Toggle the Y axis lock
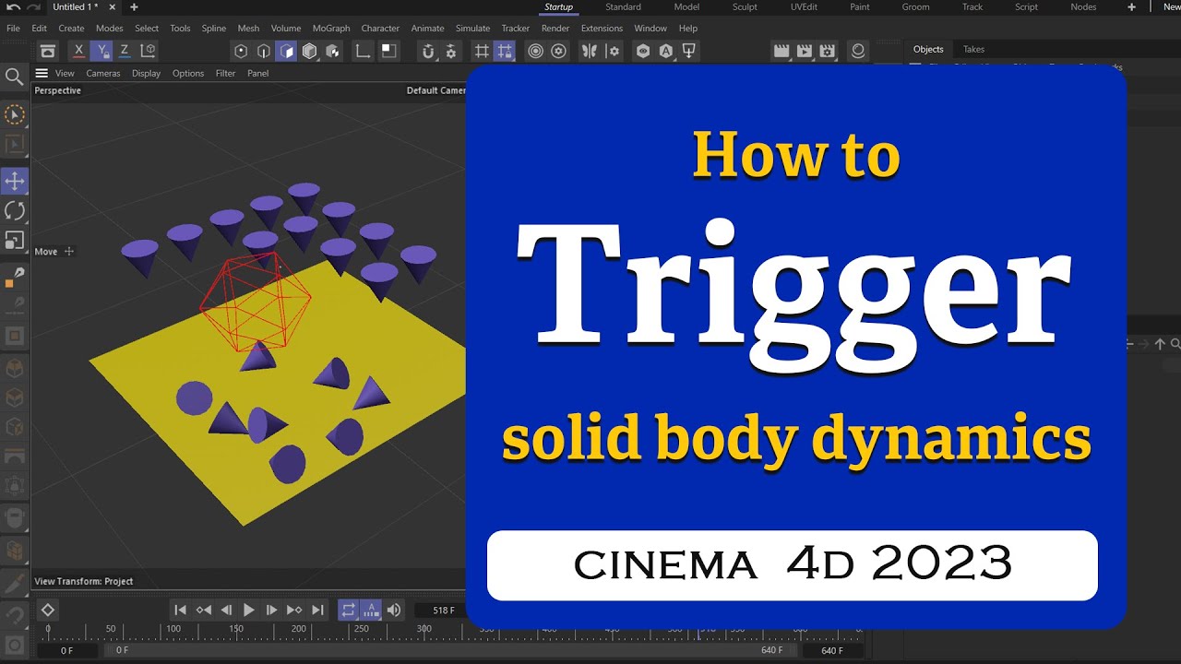1181x664 pixels. tap(101, 52)
